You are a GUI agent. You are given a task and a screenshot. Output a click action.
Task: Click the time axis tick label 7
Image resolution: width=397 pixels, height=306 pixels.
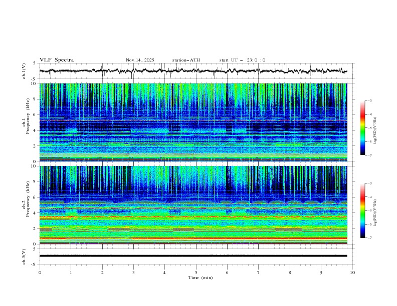(259, 272)
